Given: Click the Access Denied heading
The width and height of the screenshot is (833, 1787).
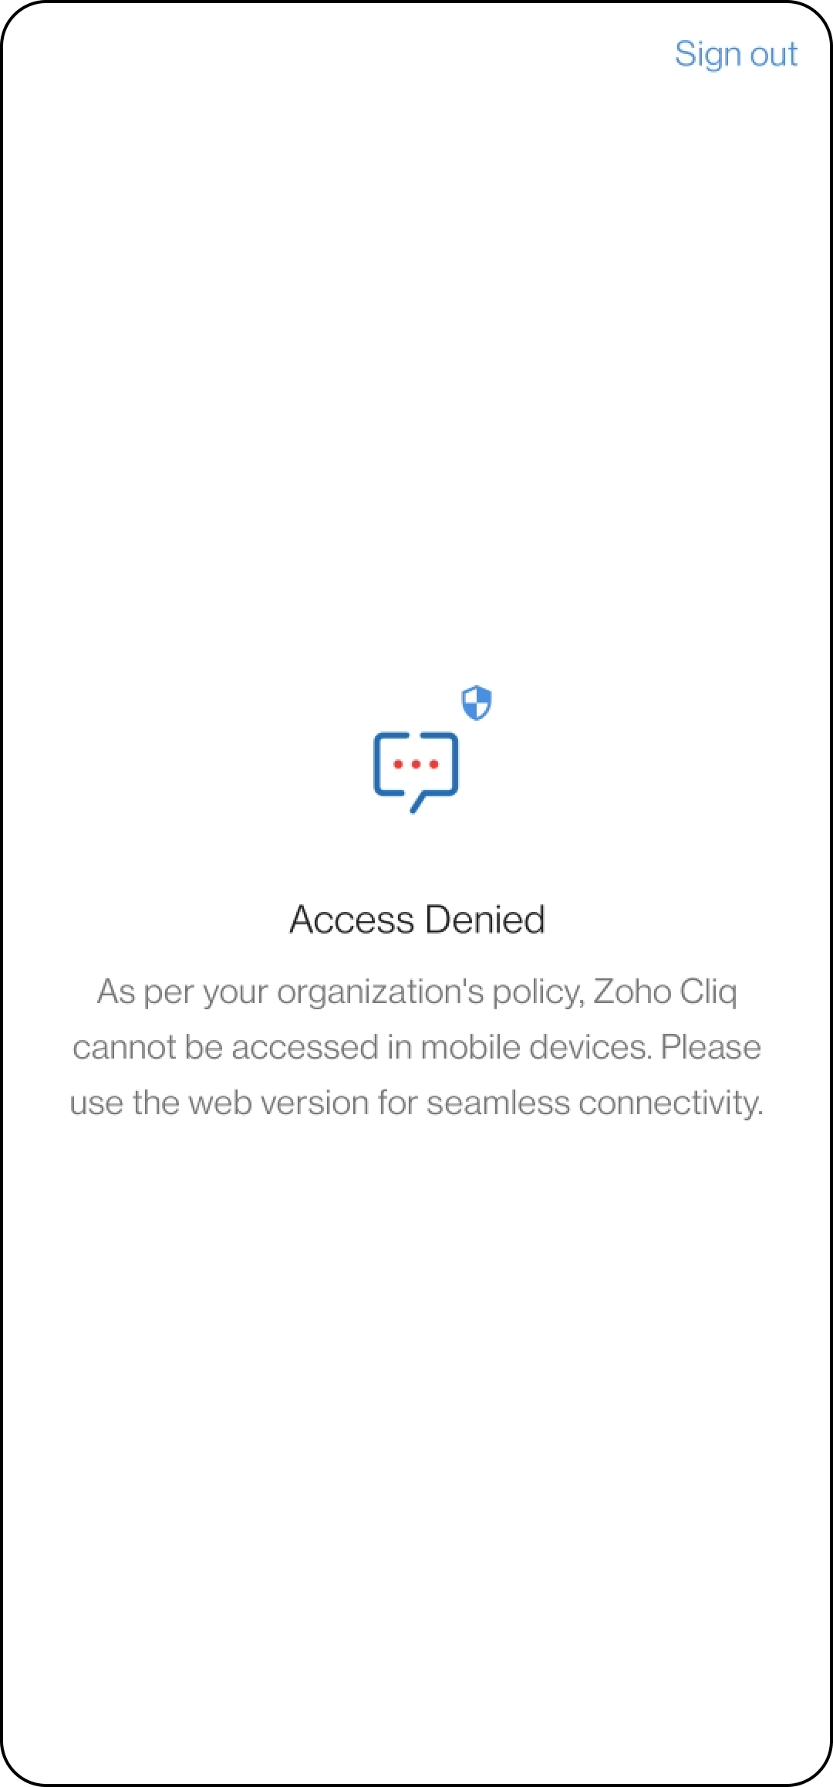Looking at the screenshot, I should tap(417, 920).
